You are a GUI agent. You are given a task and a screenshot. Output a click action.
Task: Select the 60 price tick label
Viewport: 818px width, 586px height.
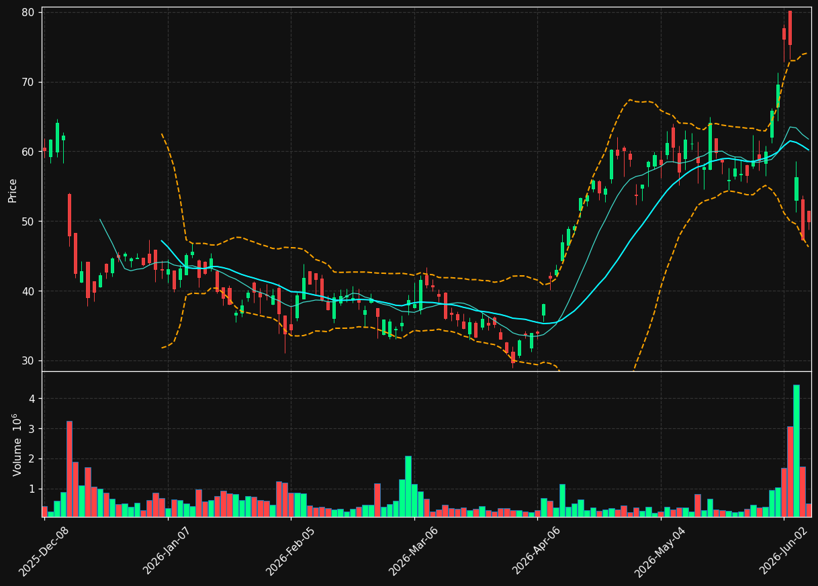click(x=28, y=152)
